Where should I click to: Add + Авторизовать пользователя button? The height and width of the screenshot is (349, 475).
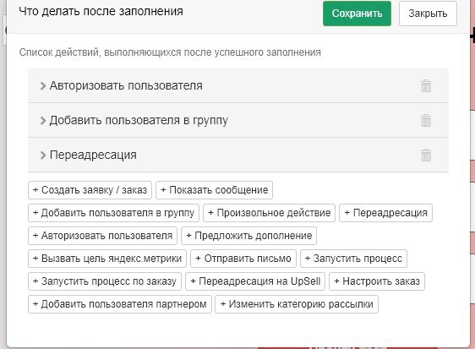[x=103, y=236]
